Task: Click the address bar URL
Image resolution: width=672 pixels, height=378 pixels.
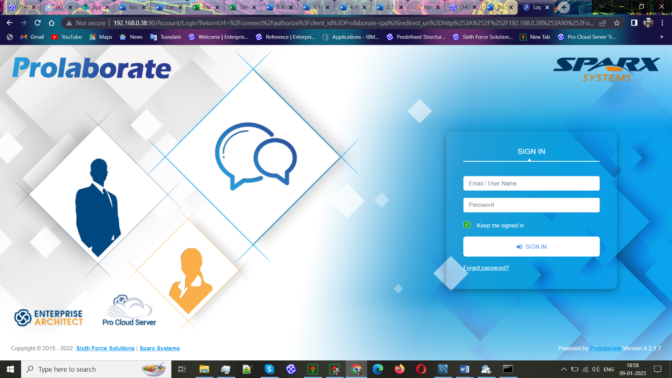Action: pyautogui.click(x=354, y=23)
